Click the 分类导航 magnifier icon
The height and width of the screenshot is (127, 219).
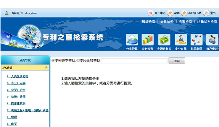coord(132,40)
